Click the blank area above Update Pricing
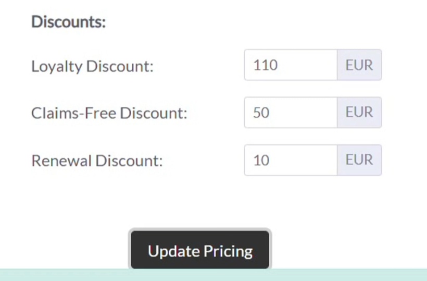This screenshot has height=281, width=427. tap(200, 202)
